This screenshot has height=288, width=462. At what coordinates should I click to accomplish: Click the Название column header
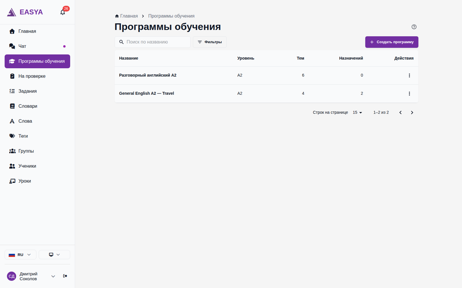point(128,58)
